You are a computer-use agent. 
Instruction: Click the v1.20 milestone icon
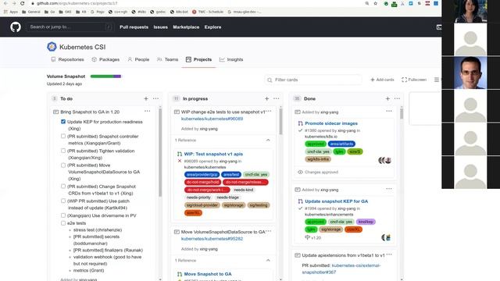pyautogui.click(x=307, y=237)
